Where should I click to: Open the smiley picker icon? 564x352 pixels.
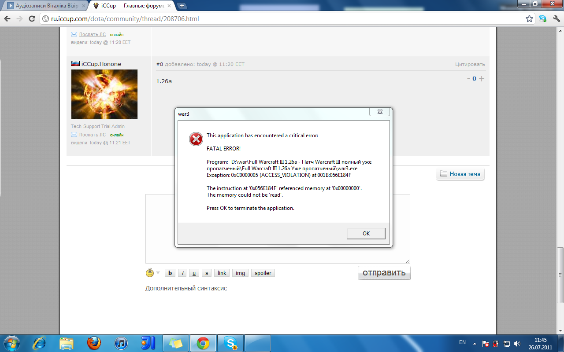150,272
